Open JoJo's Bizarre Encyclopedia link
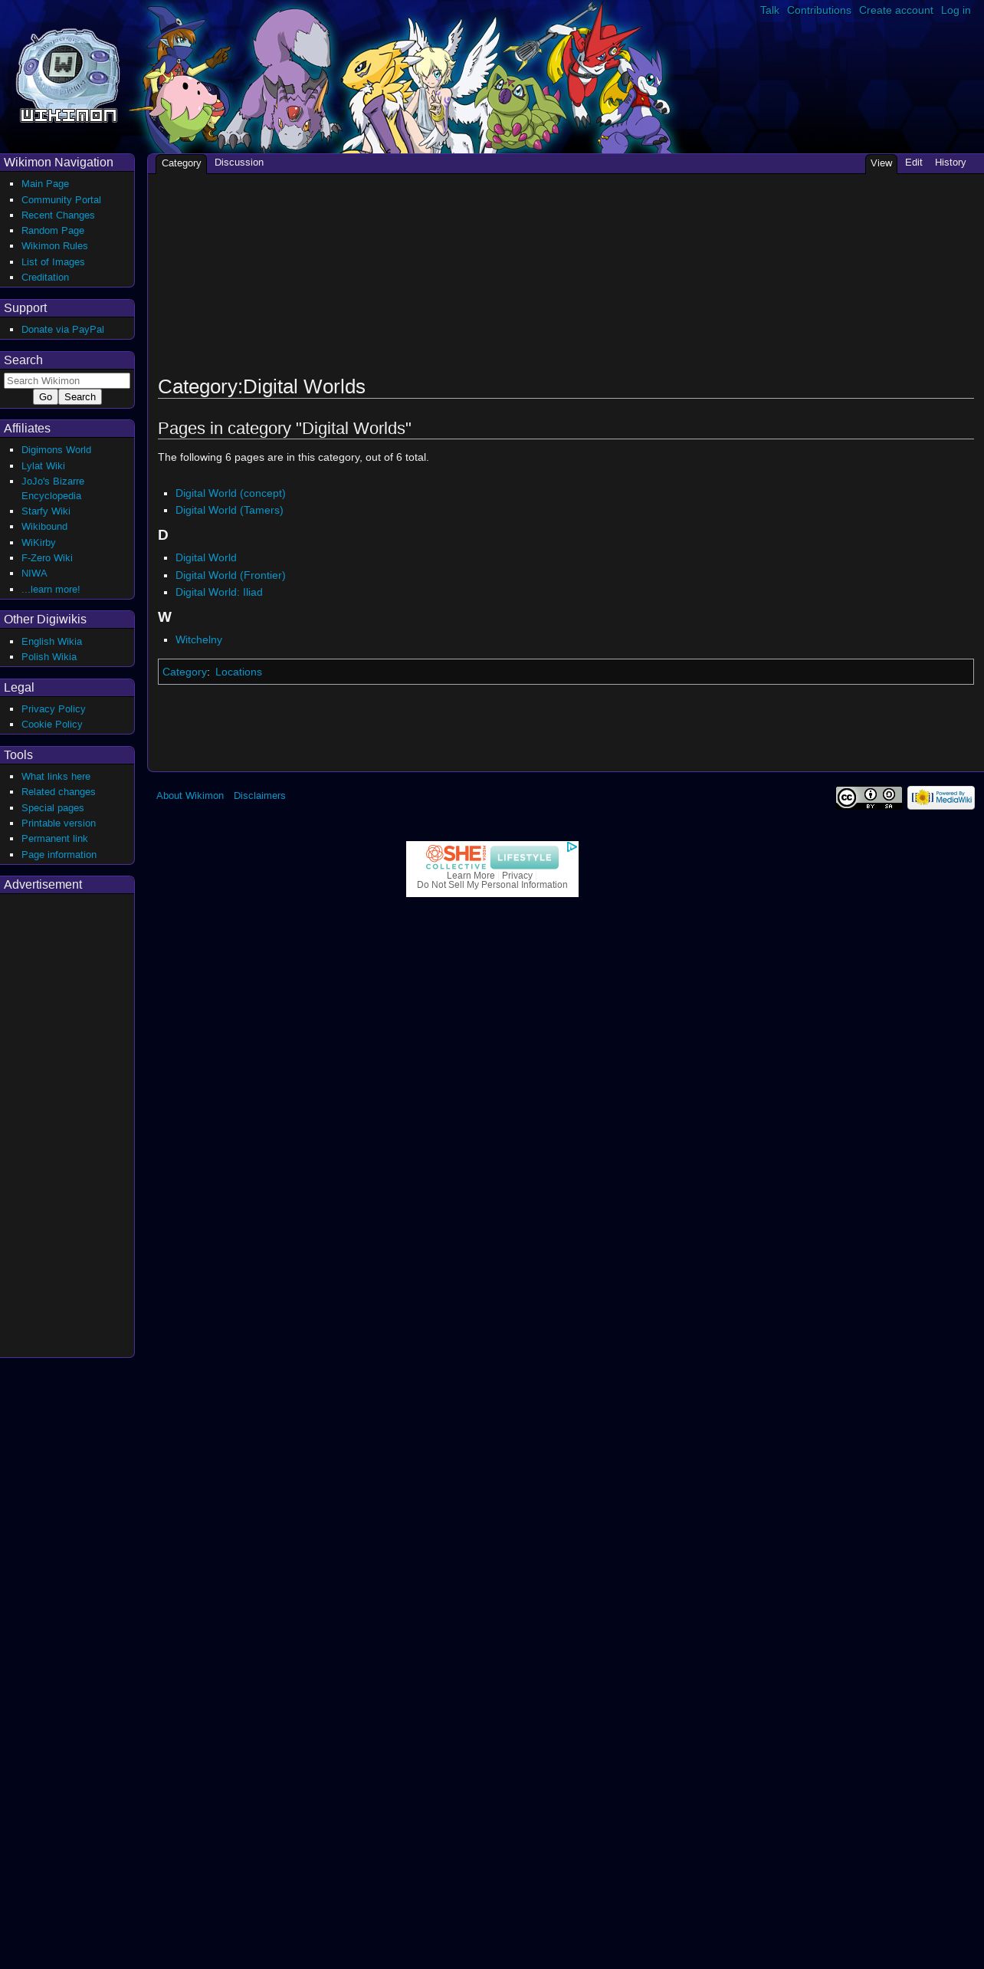Screen dimensions: 984x1969 53,488
